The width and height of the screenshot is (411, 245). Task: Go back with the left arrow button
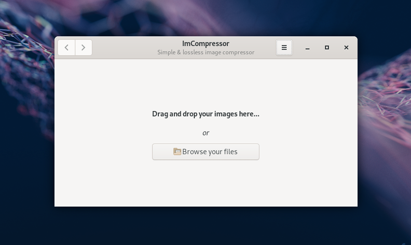click(66, 47)
